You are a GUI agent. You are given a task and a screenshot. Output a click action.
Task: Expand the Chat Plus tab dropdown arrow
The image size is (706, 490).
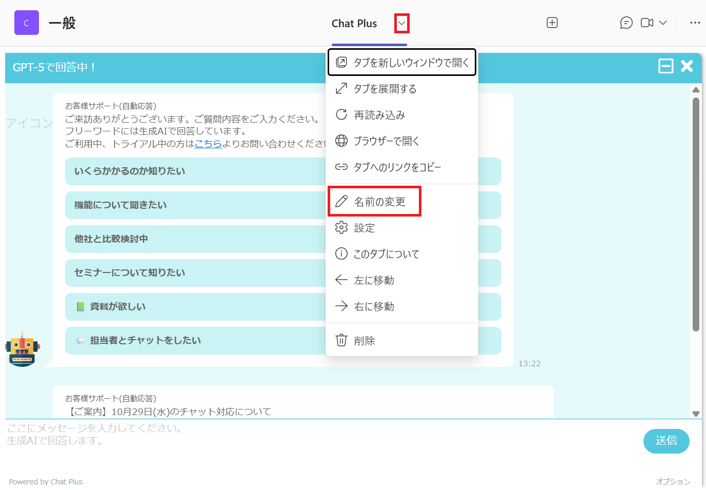click(x=401, y=23)
